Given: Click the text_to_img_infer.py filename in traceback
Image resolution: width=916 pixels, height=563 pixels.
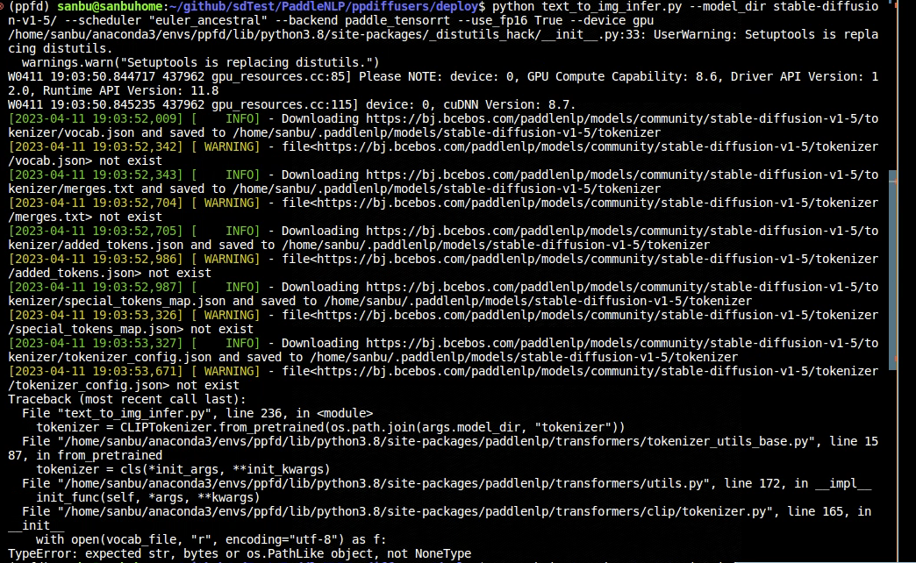Looking at the screenshot, I should tap(127, 413).
